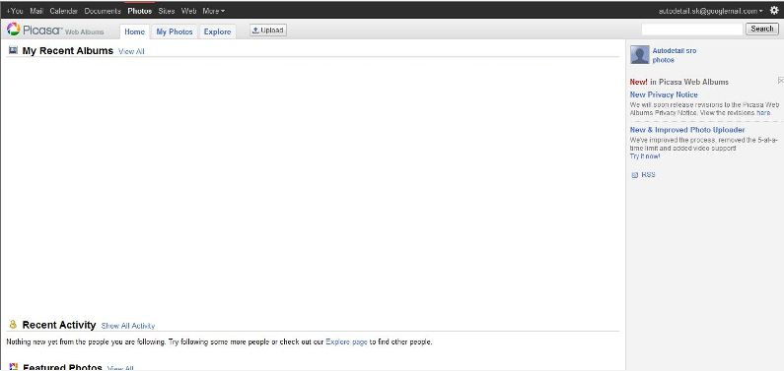Close the New in Picasa notice

(780, 81)
